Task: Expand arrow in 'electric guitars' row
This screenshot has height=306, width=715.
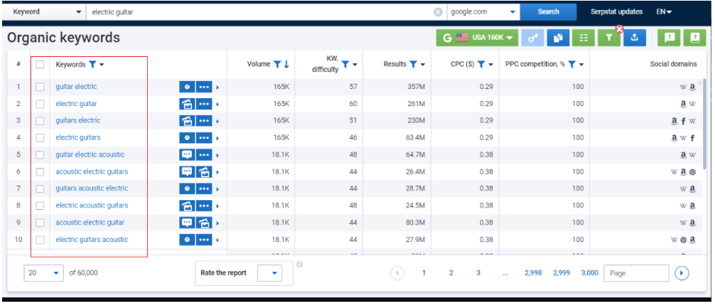Action: pos(217,137)
